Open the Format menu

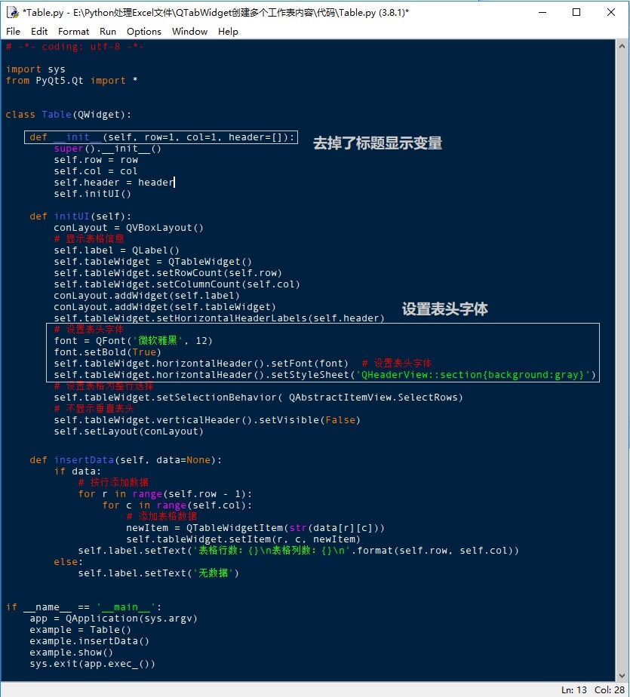coord(73,32)
